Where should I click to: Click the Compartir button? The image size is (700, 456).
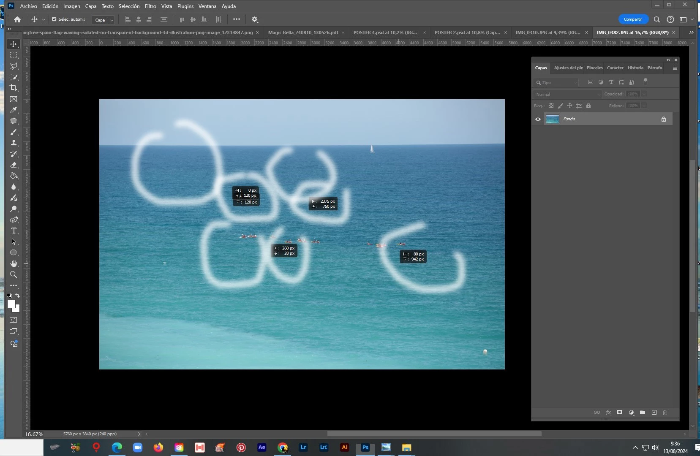tap(633, 19)
